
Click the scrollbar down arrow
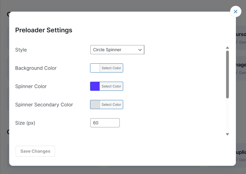coord(227,134)
